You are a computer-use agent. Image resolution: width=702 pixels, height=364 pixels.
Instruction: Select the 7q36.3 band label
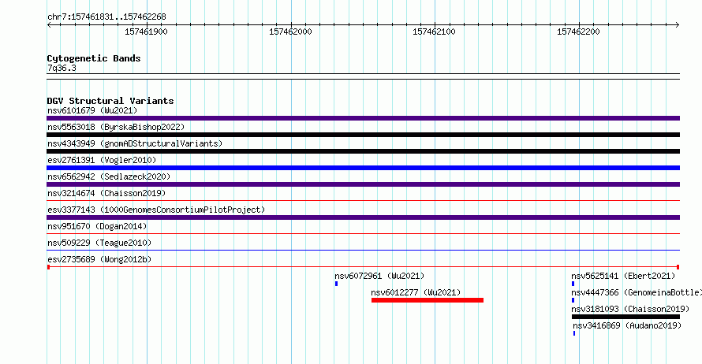(x=62, y=68)
